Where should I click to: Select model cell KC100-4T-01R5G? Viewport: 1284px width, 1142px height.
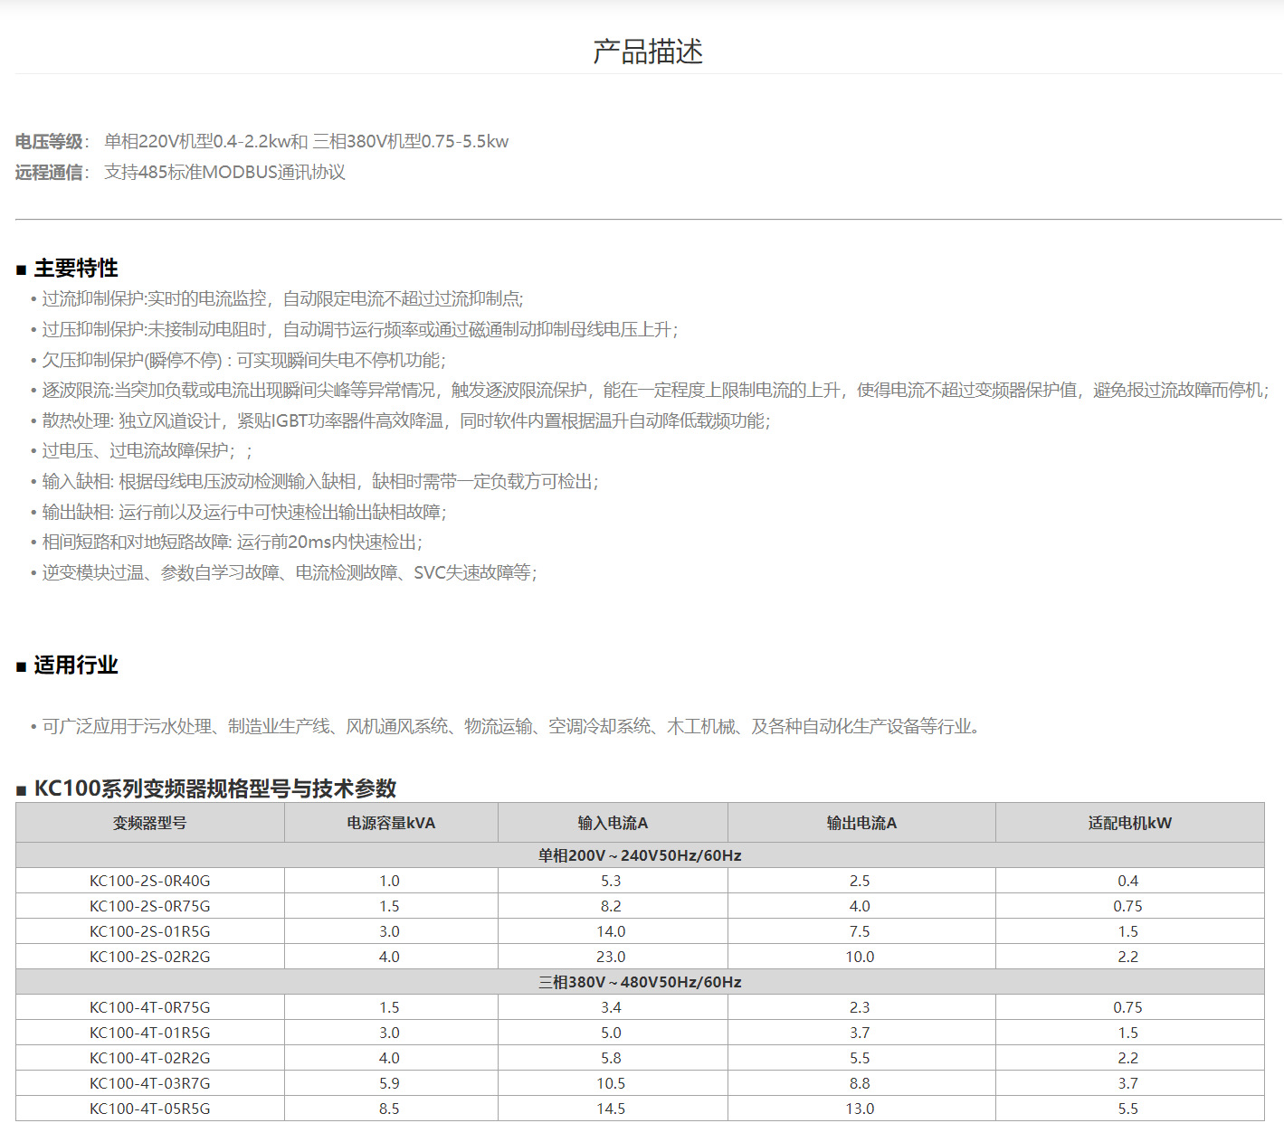(150, 1033)
